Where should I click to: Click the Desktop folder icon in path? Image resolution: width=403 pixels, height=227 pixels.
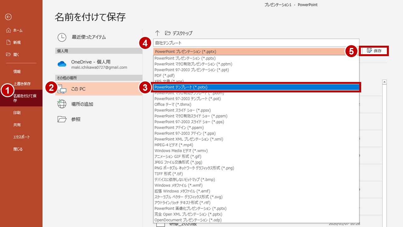(167, 33)
